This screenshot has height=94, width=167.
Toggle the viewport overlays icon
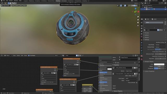(125, 5)
